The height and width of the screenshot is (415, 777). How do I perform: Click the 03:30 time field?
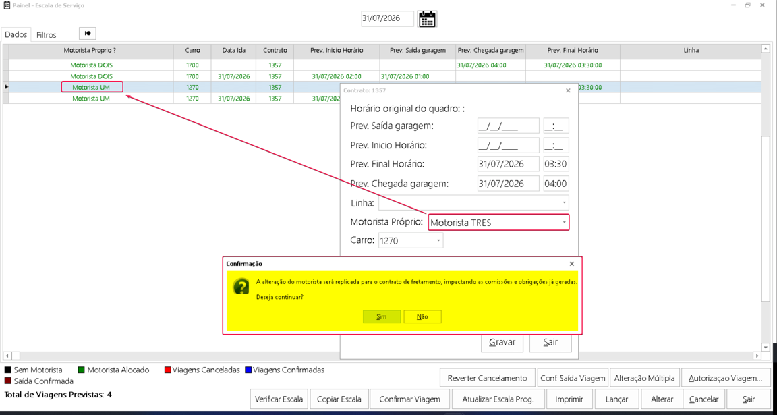[556, 164]
